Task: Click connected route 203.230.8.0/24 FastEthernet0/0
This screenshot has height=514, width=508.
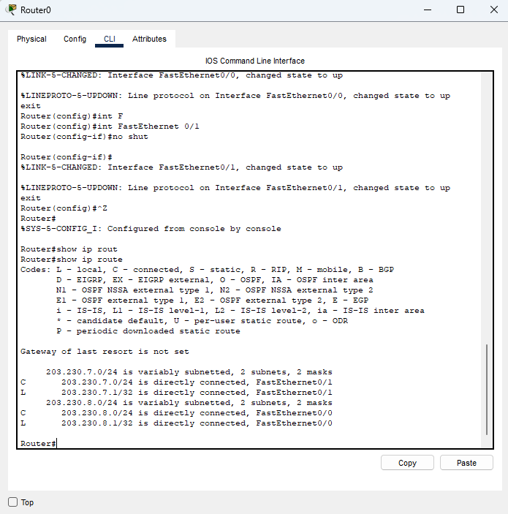Action: 176,412
